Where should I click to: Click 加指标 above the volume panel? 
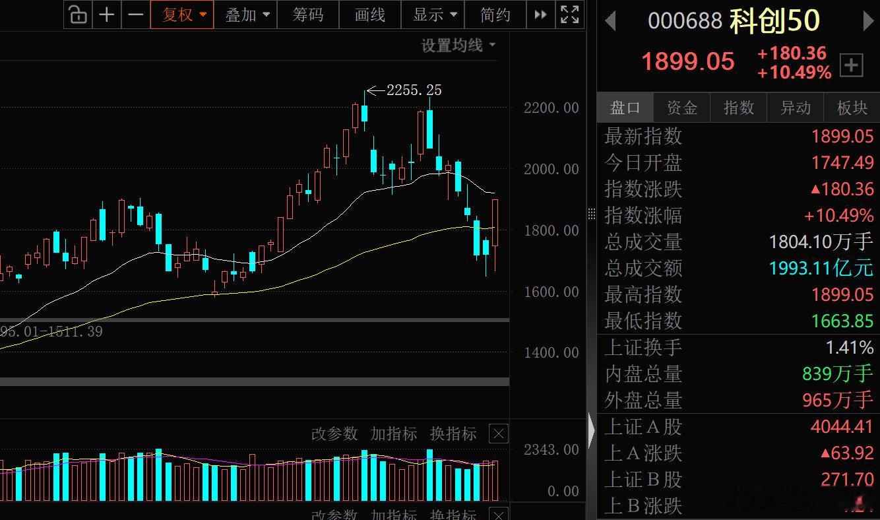click(x=394, y=434)
